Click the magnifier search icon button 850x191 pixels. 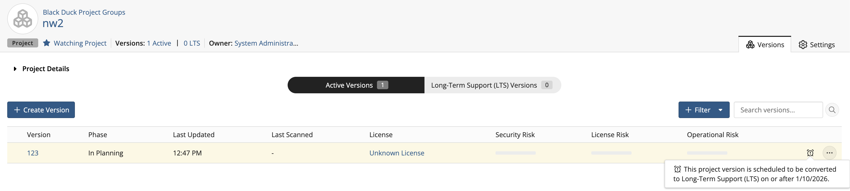(x=832, y=110)
